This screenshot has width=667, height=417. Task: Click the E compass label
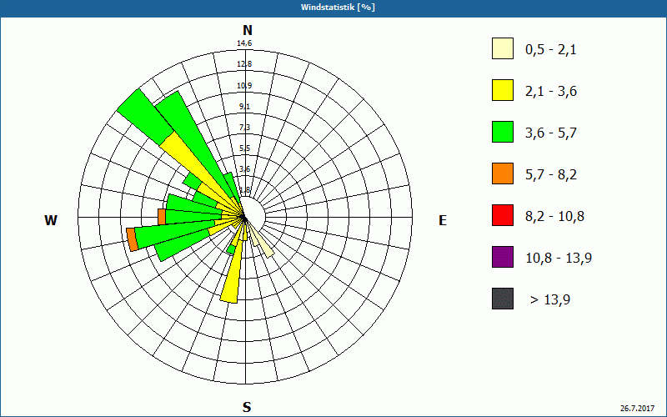[443, 220]
